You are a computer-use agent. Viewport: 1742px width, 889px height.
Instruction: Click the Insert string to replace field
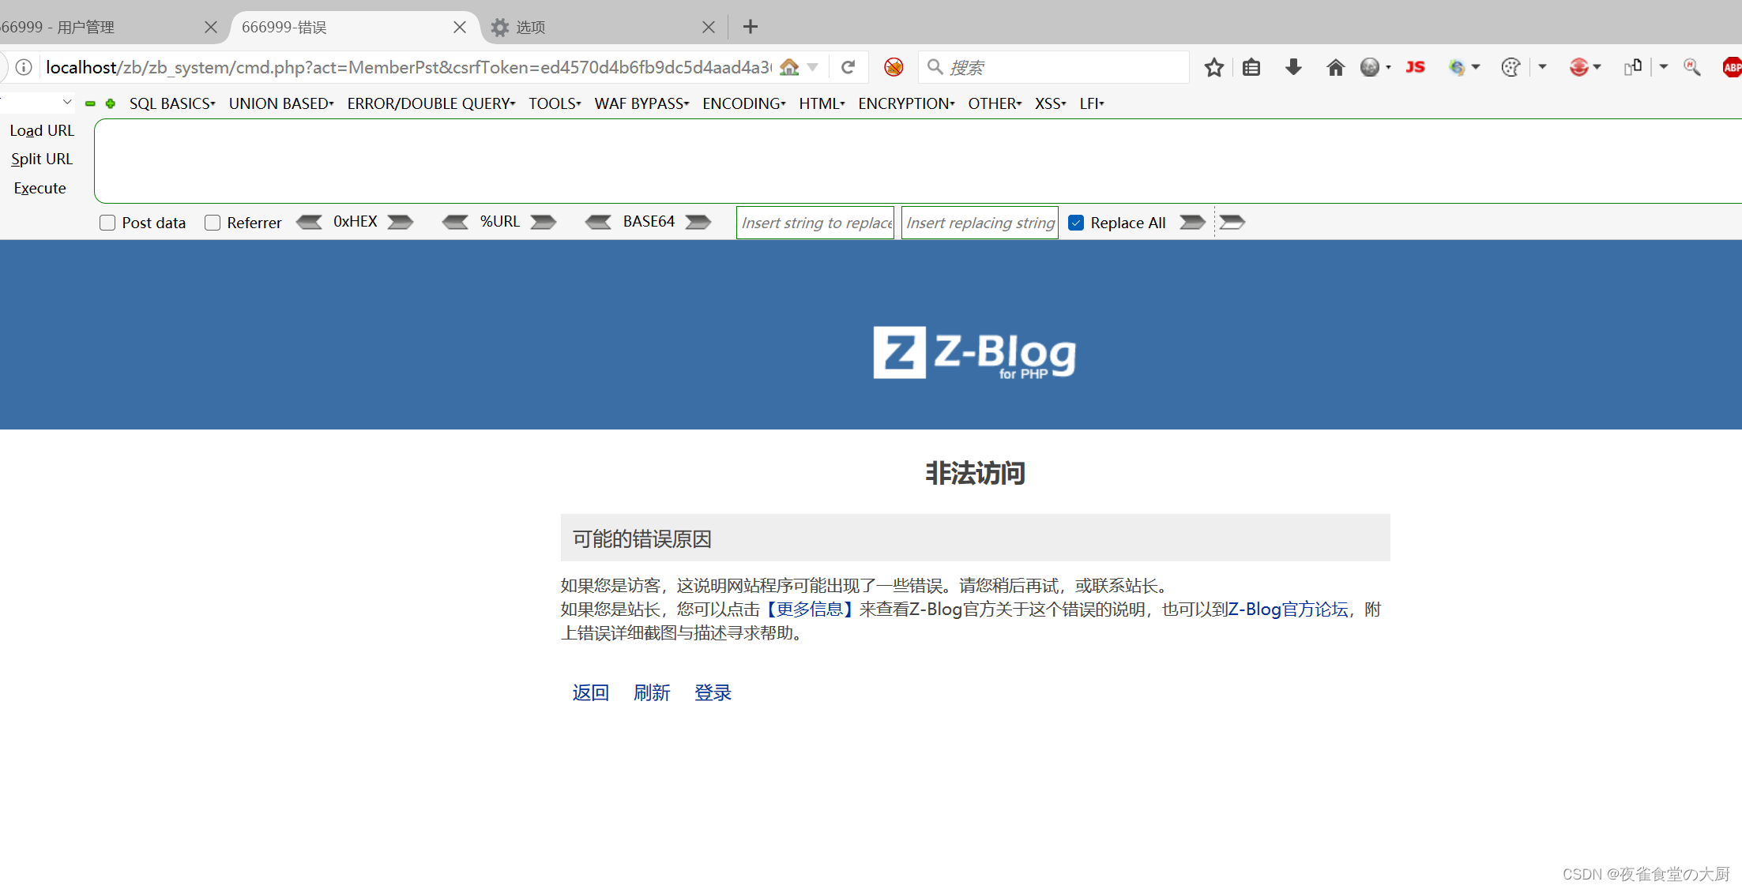(815, 223)
